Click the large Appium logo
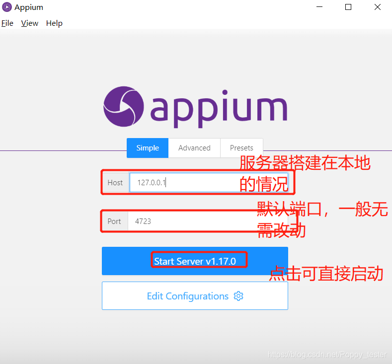Image resolution: width=392 pixels, height=364 pixels. coord(195,107)
